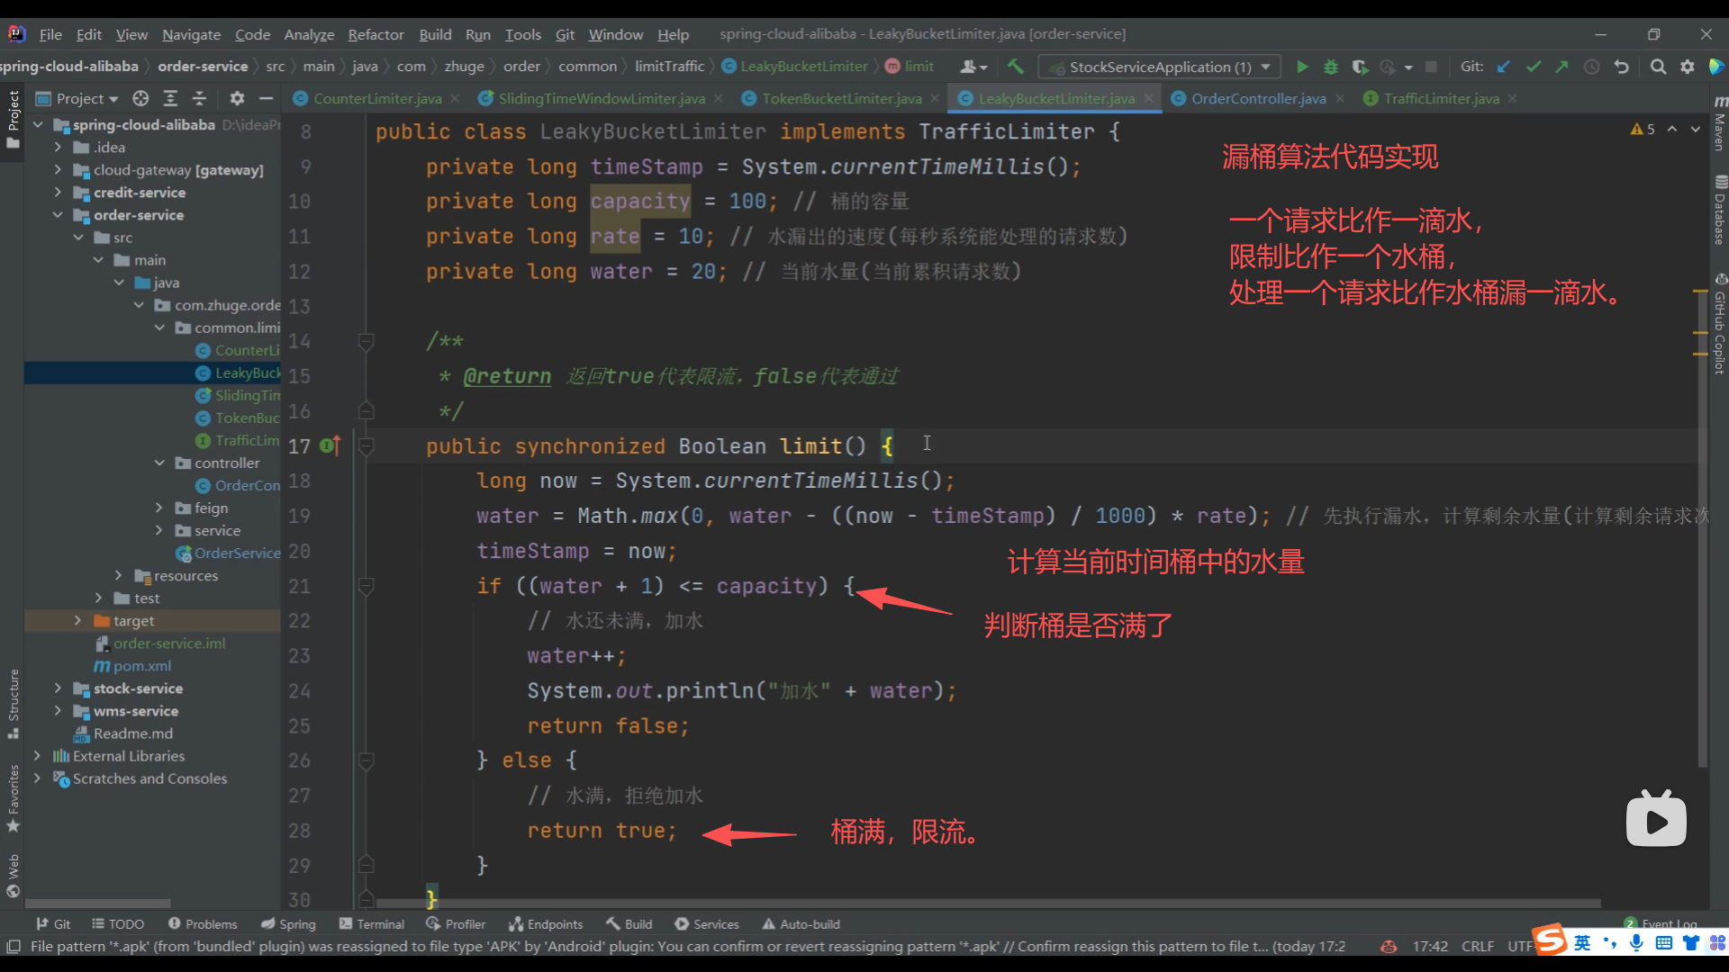Toggle Javadoc fold marker at line 14
Screen dimensions: 1729x972
[x=367, y=341]
